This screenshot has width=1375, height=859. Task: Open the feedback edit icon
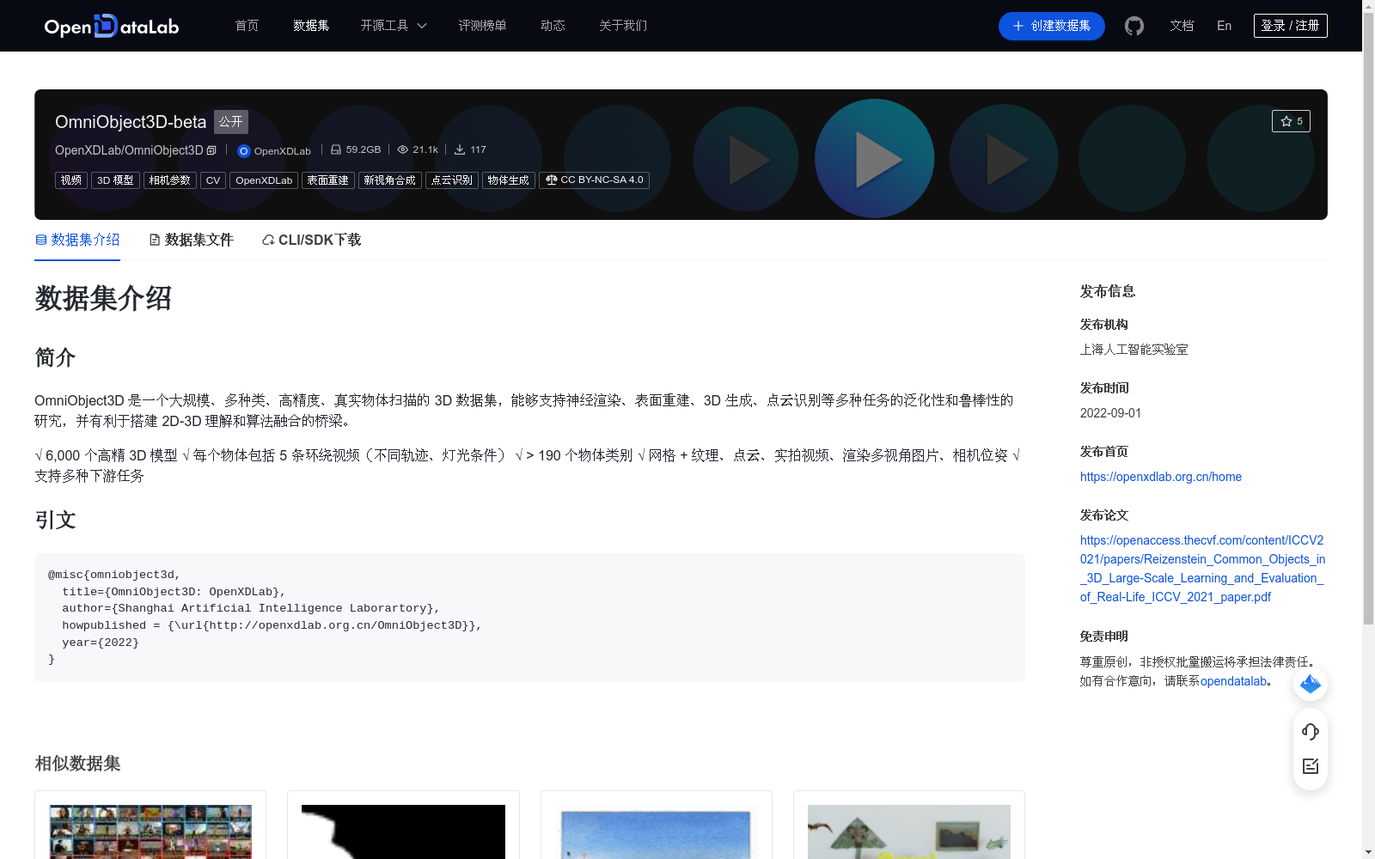tap(1311, 766)
